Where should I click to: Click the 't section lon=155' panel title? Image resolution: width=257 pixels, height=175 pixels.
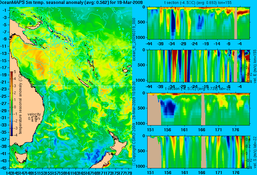coord(198,3)
